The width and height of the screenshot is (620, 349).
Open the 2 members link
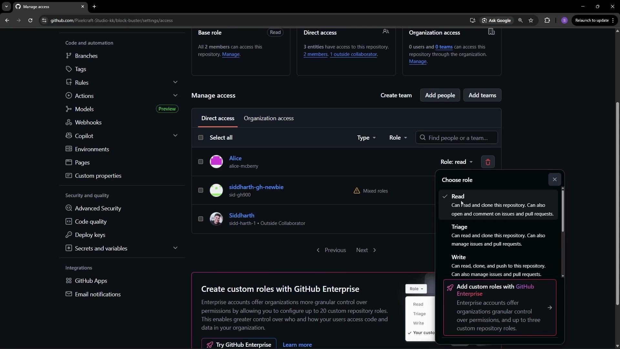pyautogui.click(x=315, y=54)
